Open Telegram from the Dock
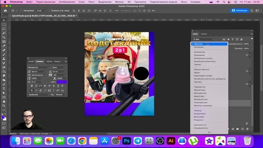Viewport: 263px width, 148px height. click(138, 141)
